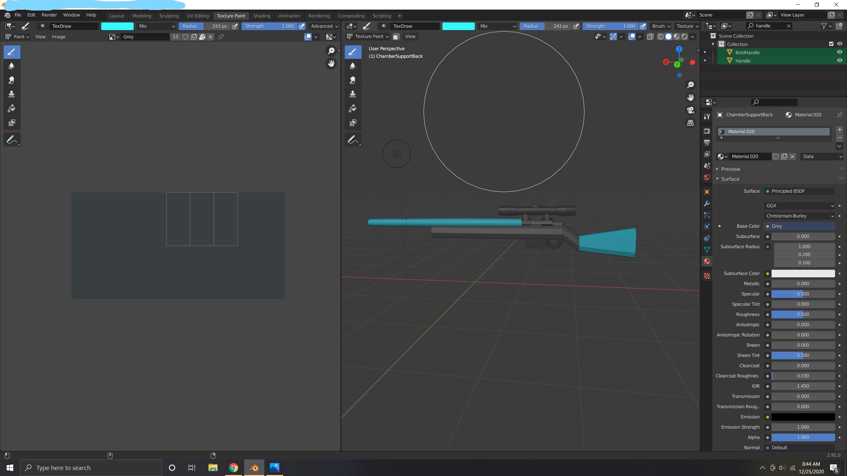Viewport: 847px width, 476px height.
Task: Select the Mask tool in image editor
Action: coord(12,123)
